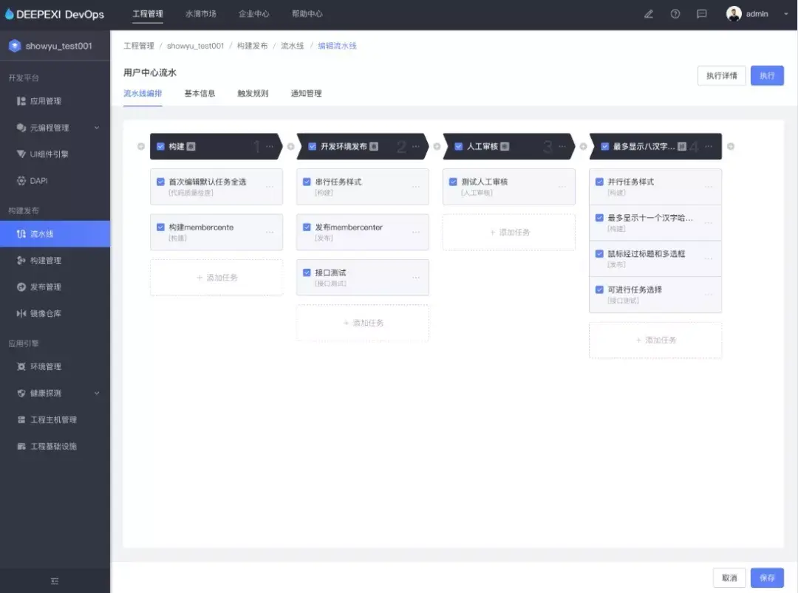Uncheck the 测试人工审核 task
This screenshot has height=593, width=798.
click(453, 182)
